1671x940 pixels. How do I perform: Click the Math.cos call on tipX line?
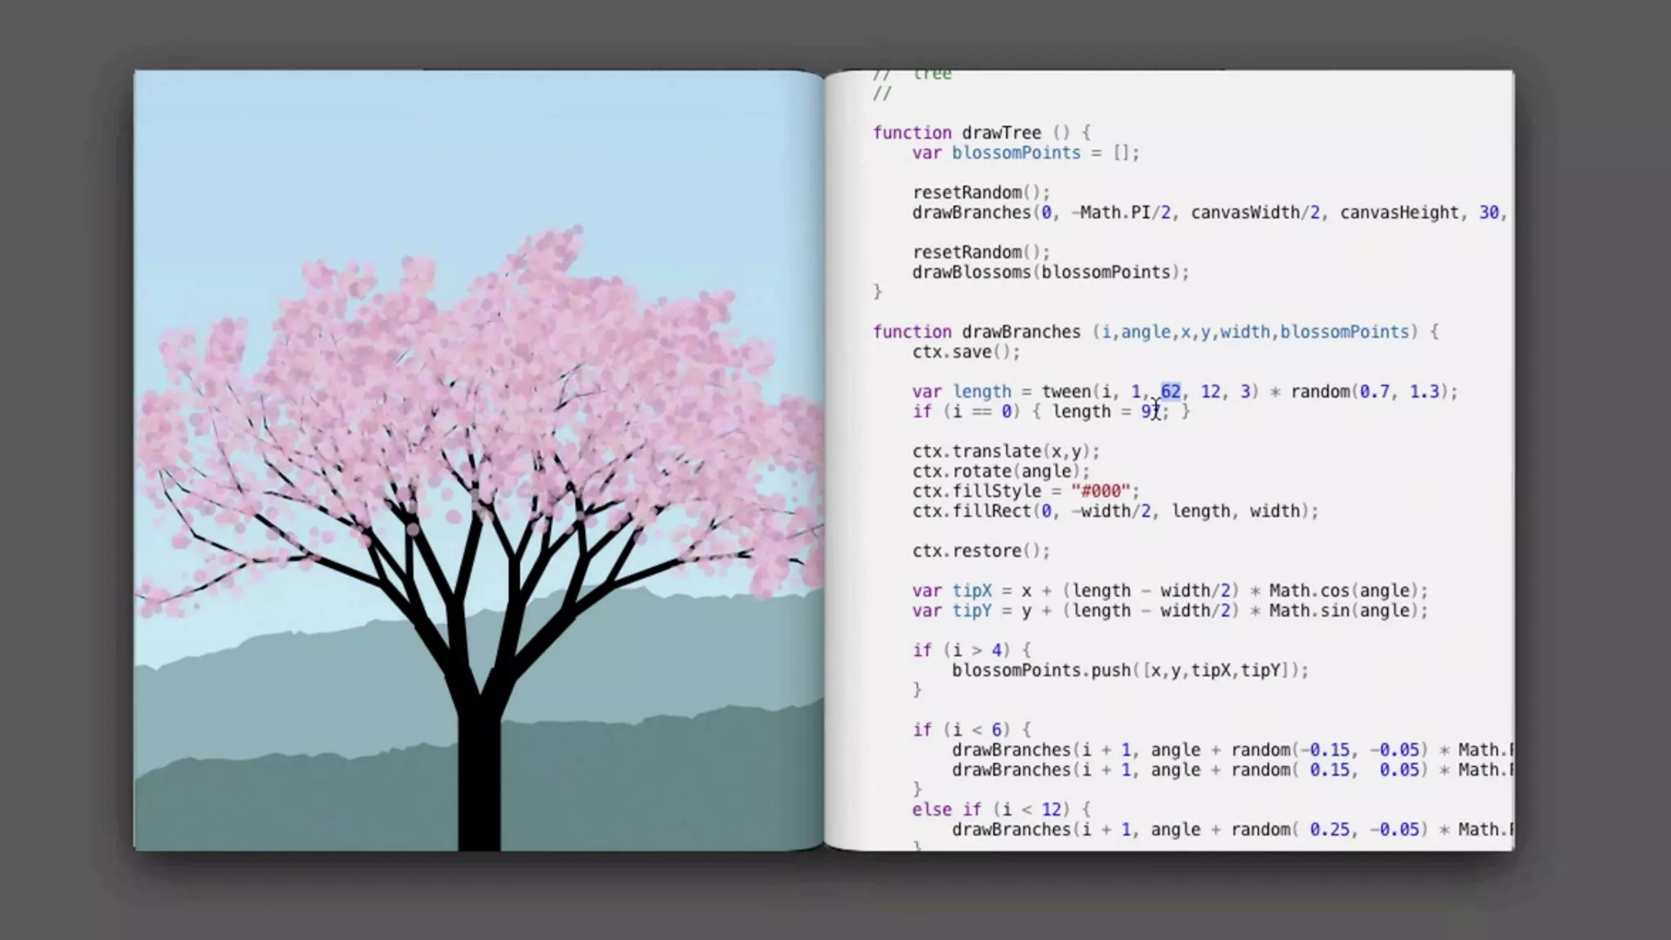point(1308,591)
